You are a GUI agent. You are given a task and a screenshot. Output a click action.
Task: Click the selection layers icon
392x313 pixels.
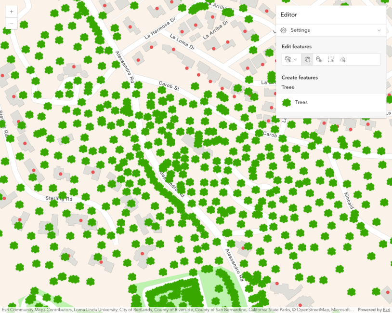[288, 59]
